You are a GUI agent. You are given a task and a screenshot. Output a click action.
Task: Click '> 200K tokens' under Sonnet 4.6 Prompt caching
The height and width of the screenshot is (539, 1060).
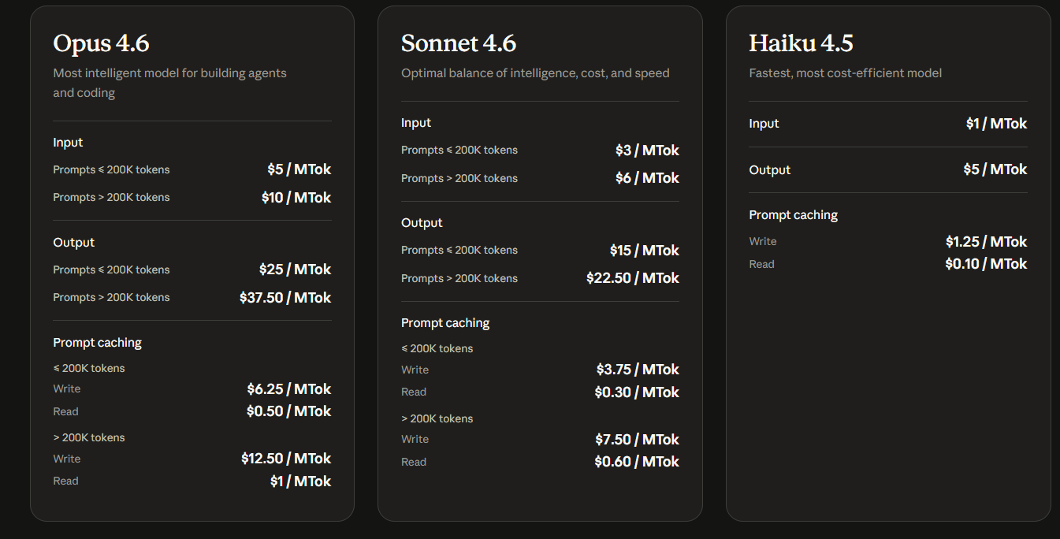point(437,418)
